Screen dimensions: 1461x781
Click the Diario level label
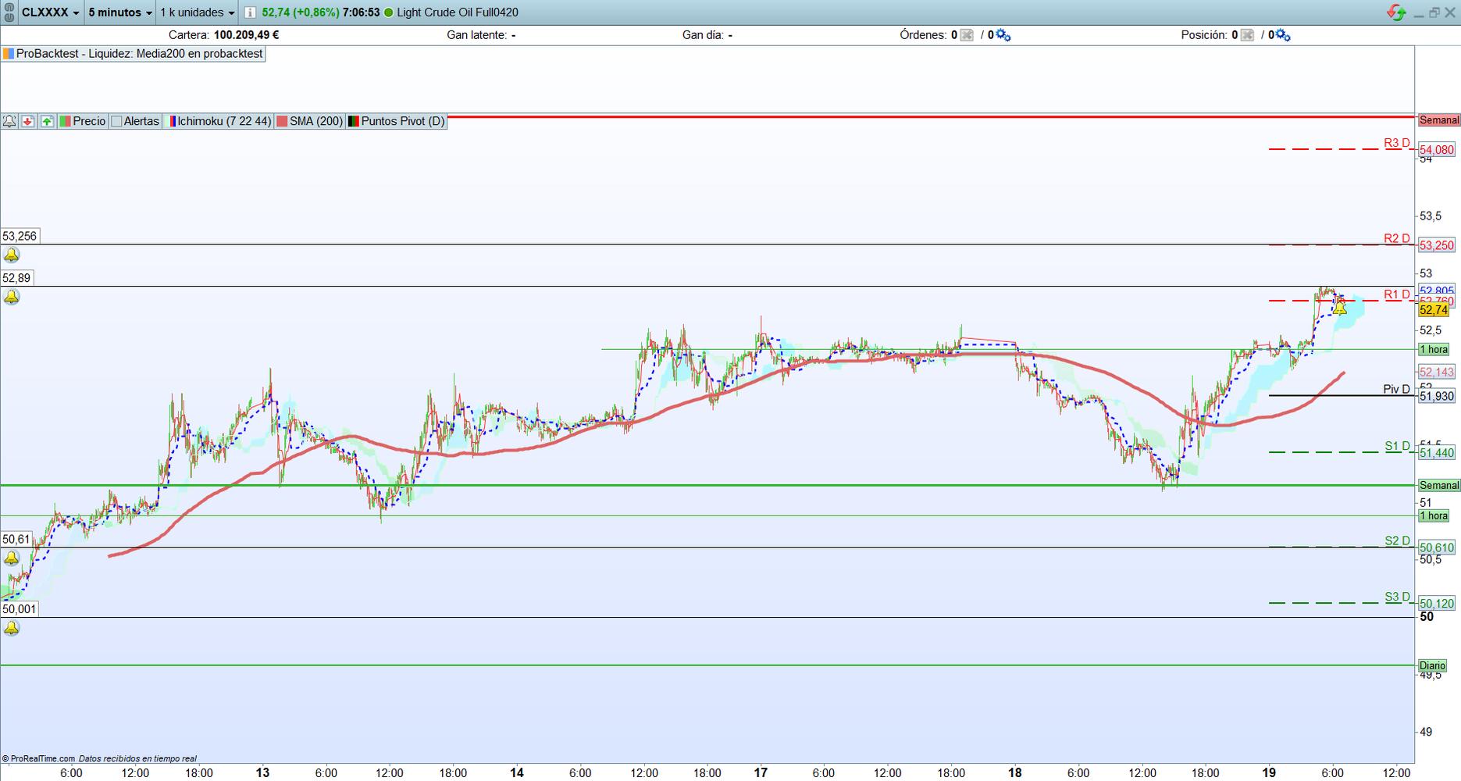[1433, 666]
